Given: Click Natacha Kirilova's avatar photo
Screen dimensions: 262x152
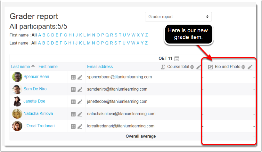Looking at the screenshot, I should click(17, 114).
